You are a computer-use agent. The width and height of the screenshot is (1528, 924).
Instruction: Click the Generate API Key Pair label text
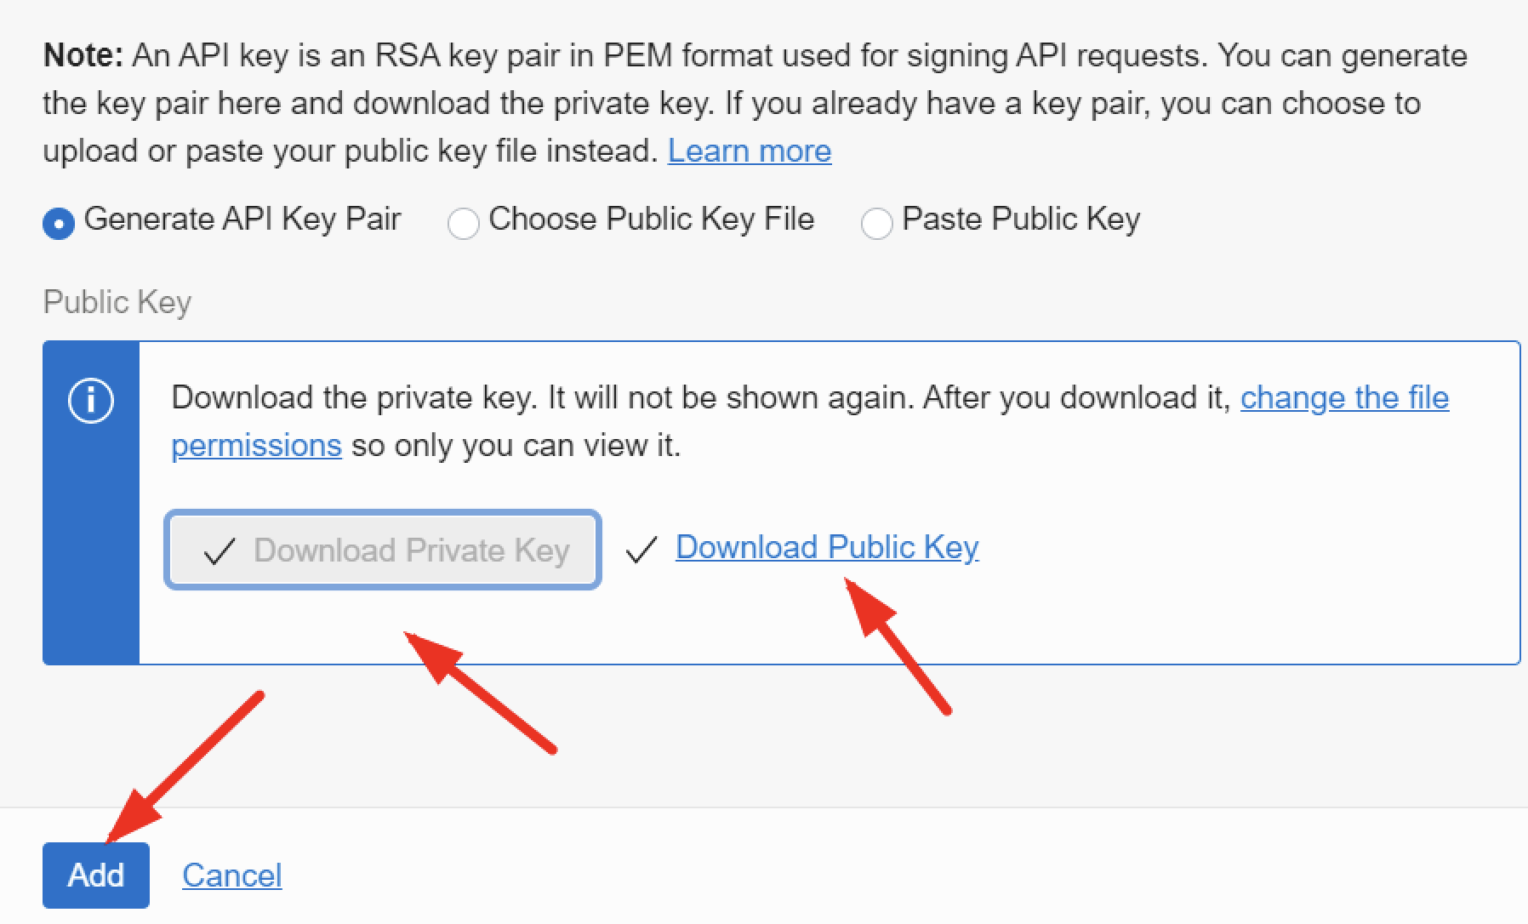(x=242, y=220)
